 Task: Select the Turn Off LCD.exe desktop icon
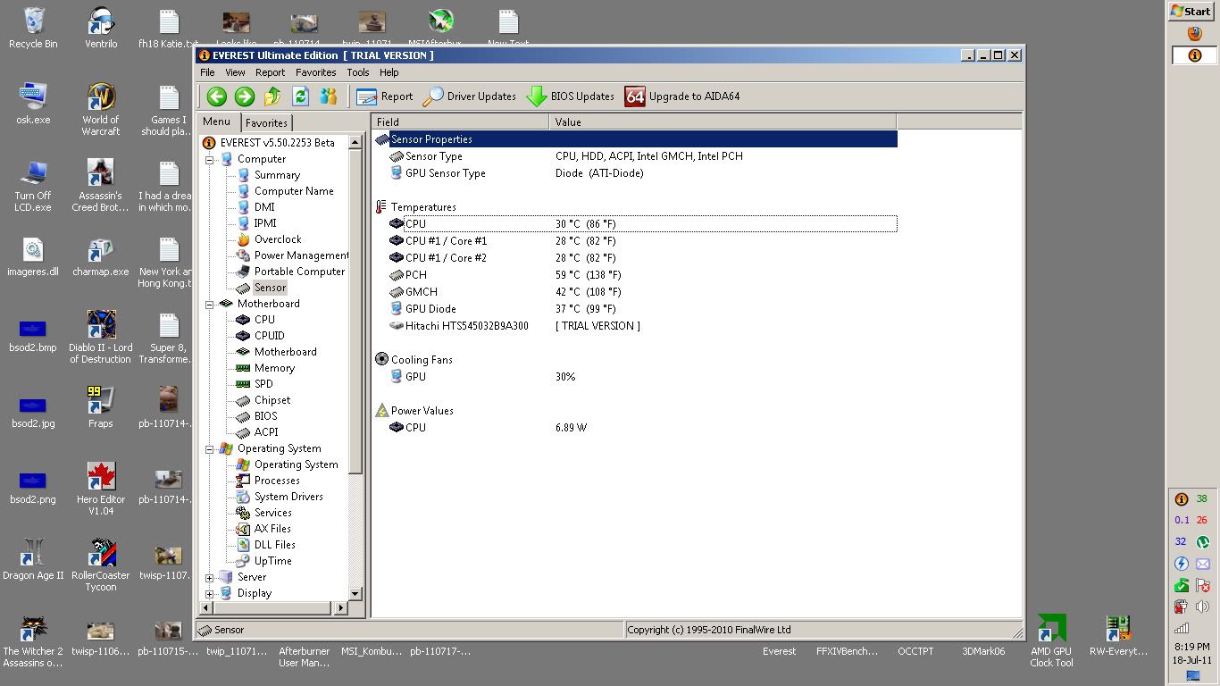click(33, 186)
